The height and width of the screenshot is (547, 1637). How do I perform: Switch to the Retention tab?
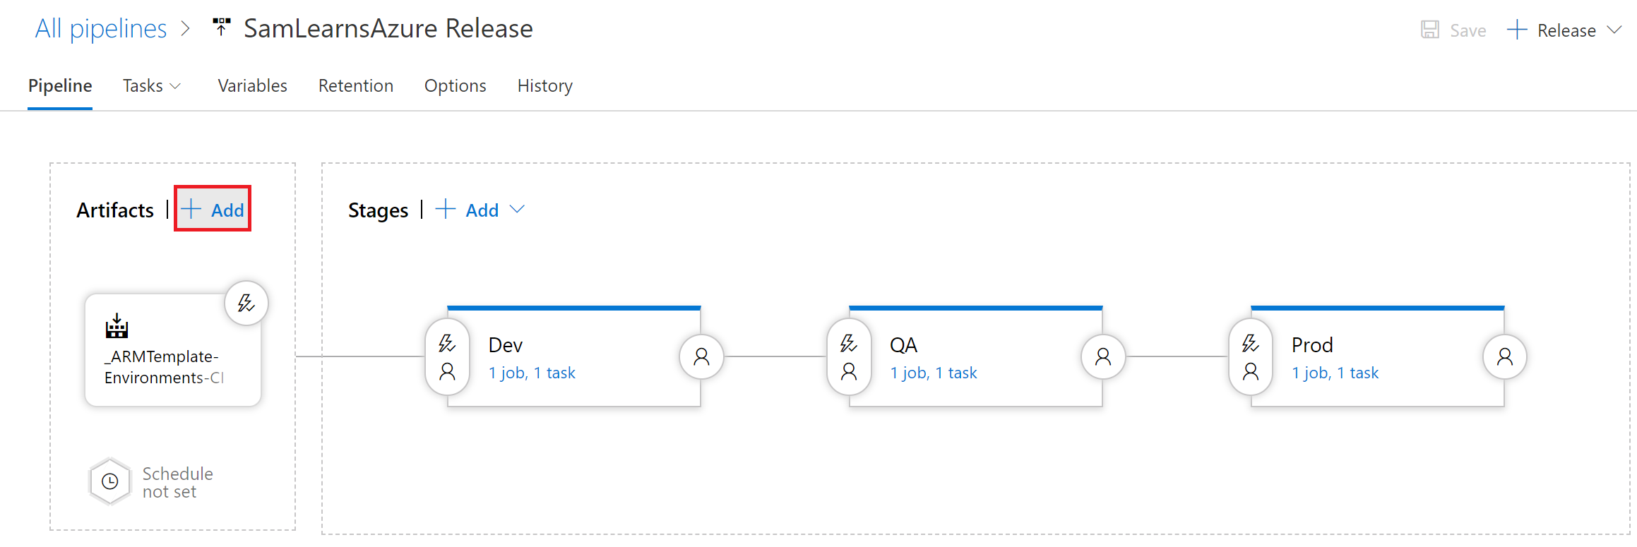click(x=355, y=86)
